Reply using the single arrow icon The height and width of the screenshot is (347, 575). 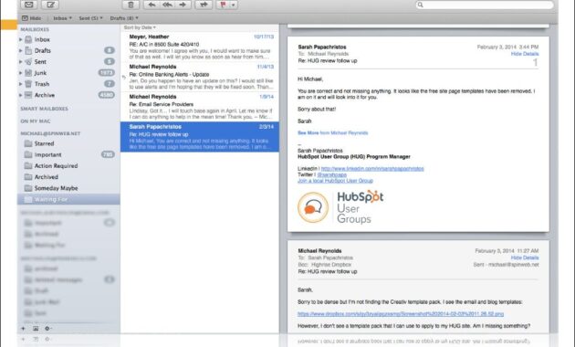pos(152,5)
